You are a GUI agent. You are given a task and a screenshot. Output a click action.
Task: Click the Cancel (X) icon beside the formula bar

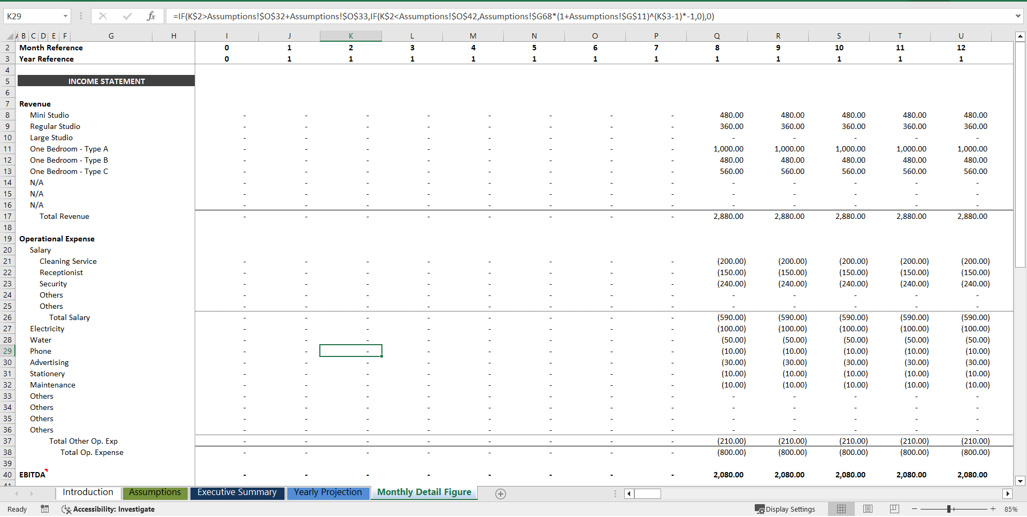103,16
